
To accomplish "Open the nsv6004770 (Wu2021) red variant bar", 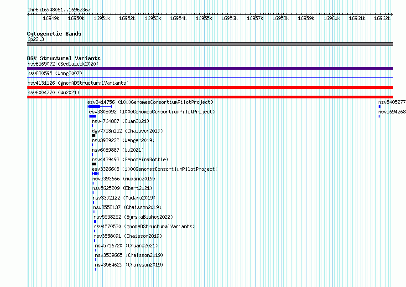I will (x=210, y=97).
